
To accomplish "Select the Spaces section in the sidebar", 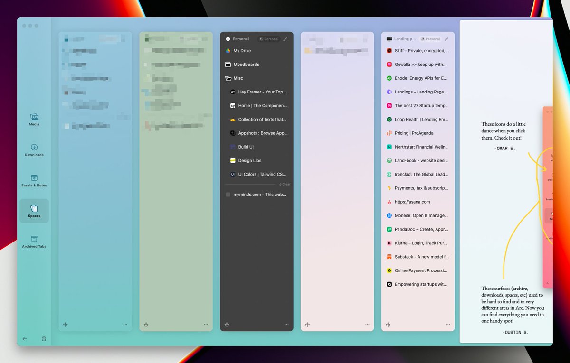I will click(34, 211).
